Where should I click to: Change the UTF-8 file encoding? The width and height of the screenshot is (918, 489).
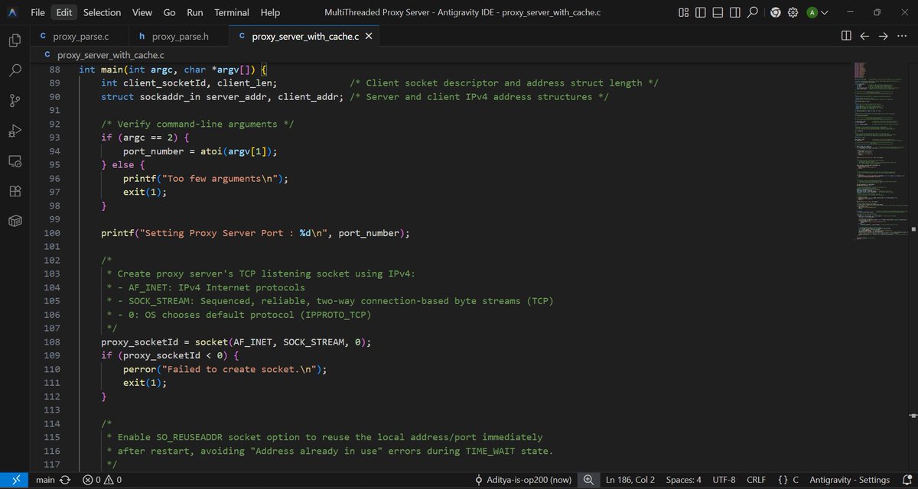point(723,480)
